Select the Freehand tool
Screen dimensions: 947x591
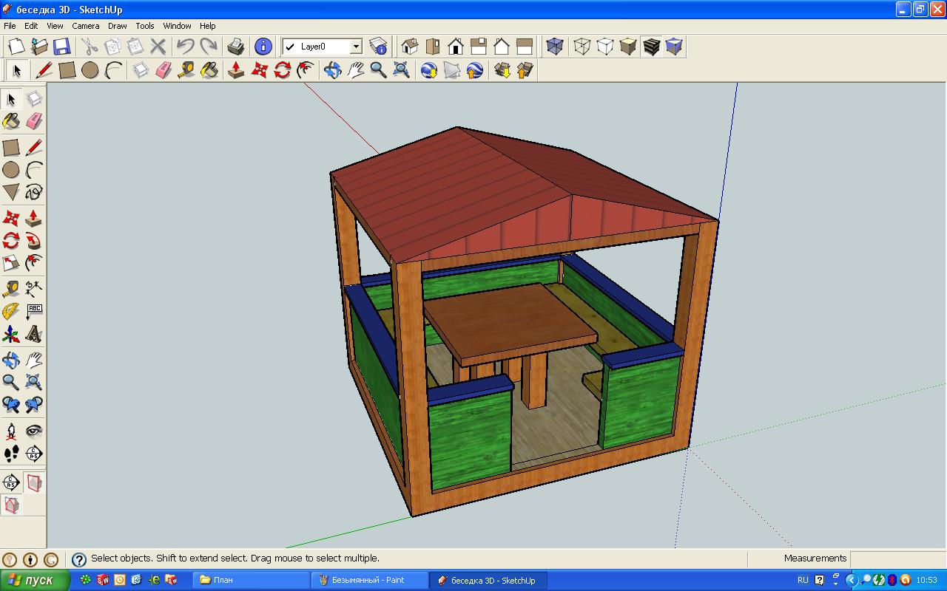coord(34,192)
